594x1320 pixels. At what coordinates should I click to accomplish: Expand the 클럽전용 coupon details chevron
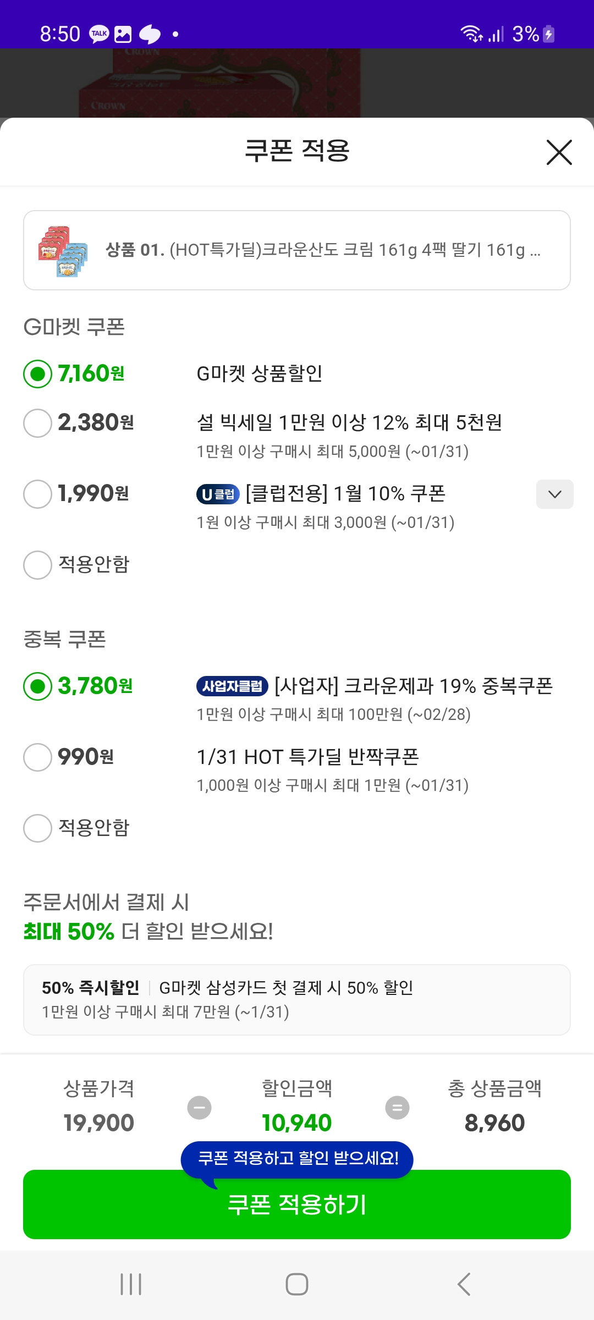pyautogui.click(x=554, y=494)
